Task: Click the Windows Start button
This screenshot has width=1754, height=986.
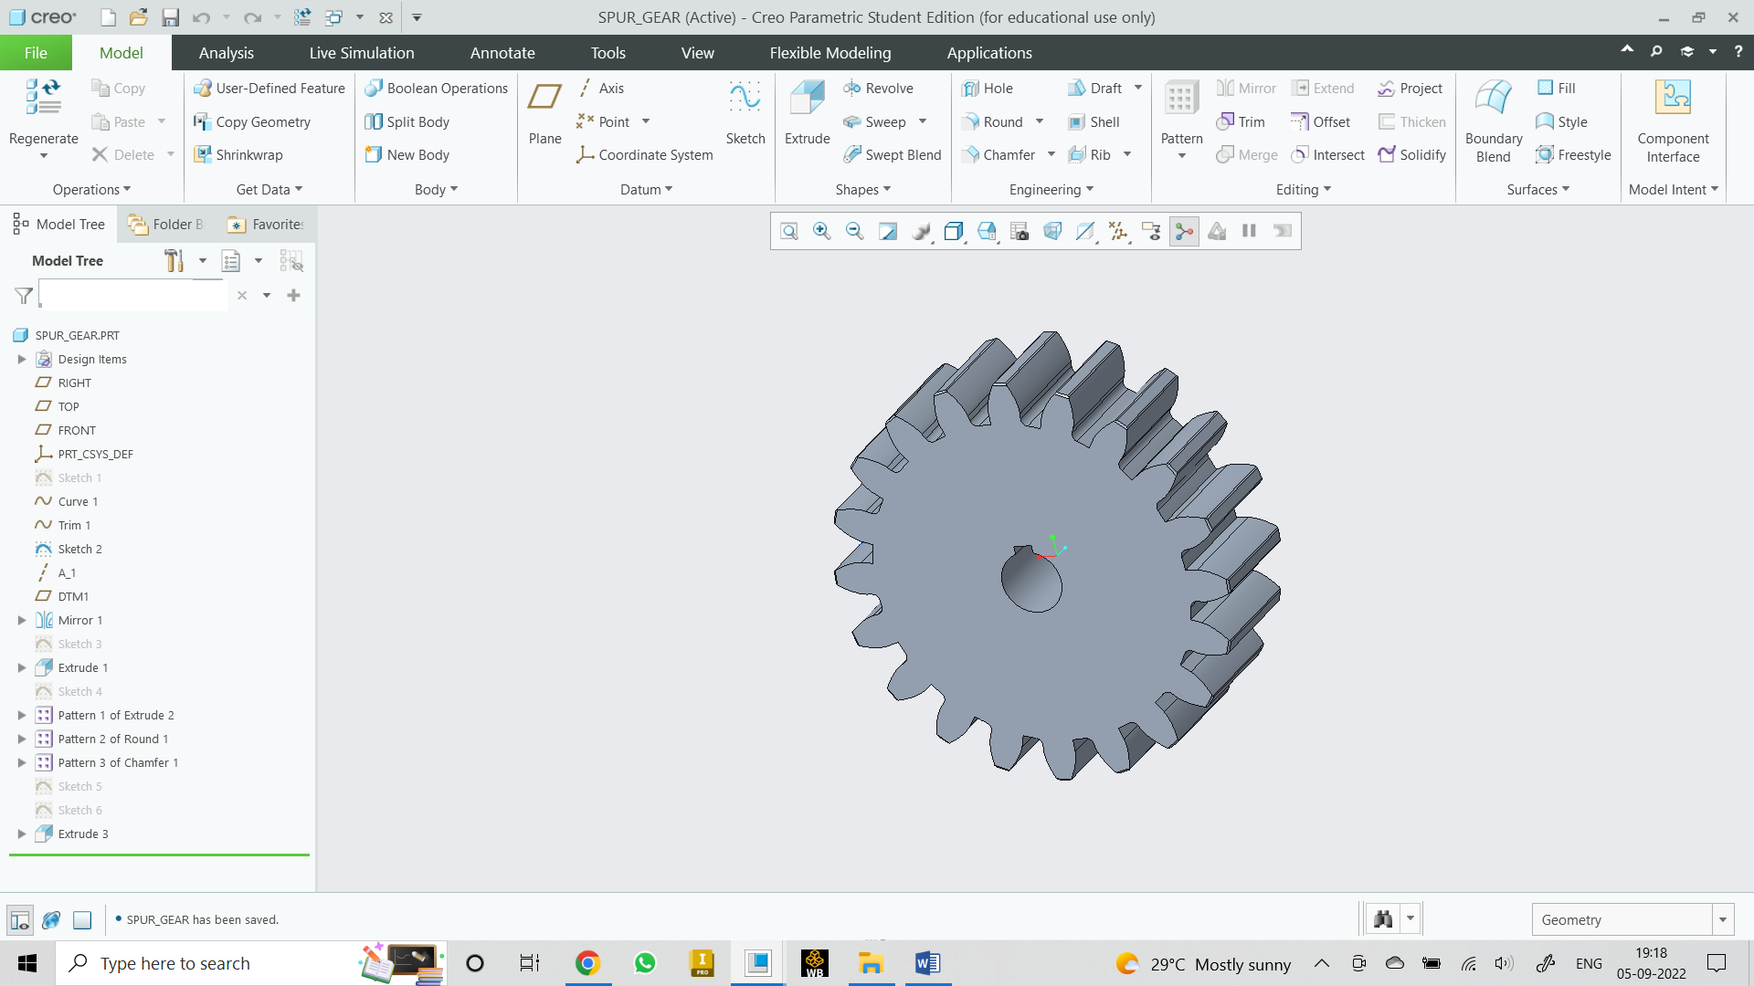Action: point(27,963)
